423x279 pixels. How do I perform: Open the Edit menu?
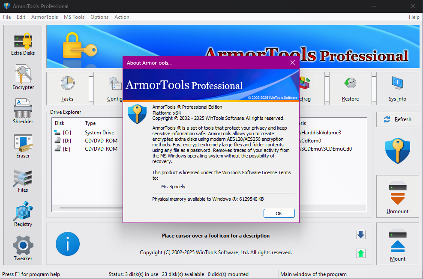pos(21,17)
